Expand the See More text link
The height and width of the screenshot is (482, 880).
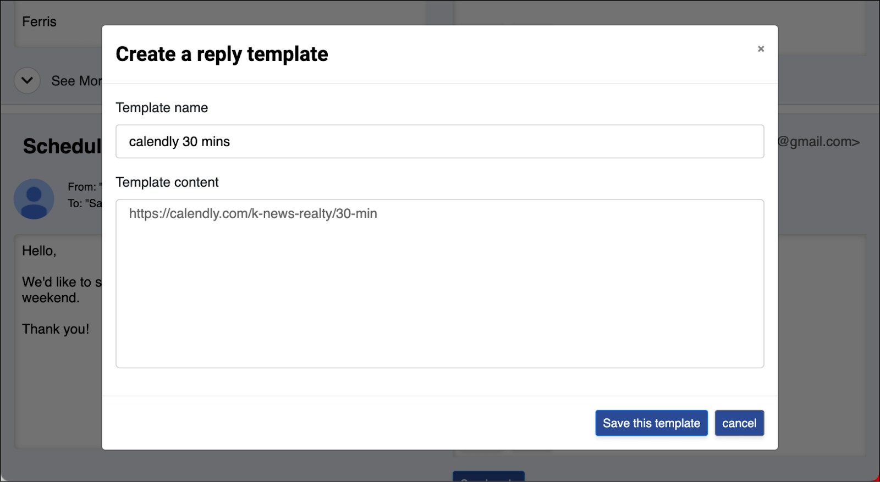coord(76,81)
